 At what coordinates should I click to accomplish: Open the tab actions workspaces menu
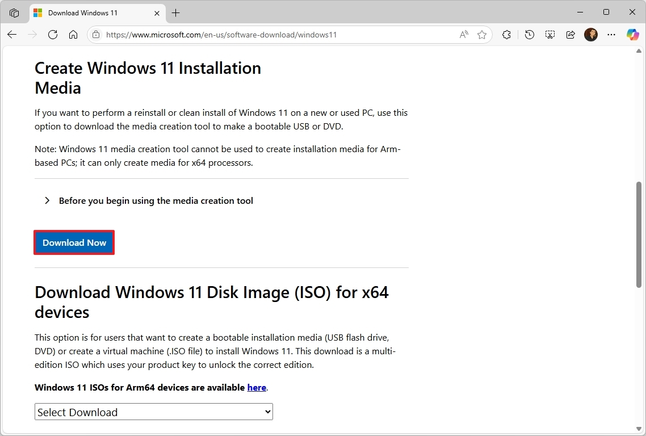coord(14,12)
